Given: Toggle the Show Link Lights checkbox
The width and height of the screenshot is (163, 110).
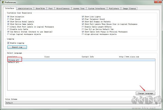Looking at the screenshot, I should pyautogui.click(x=83, y=17).
